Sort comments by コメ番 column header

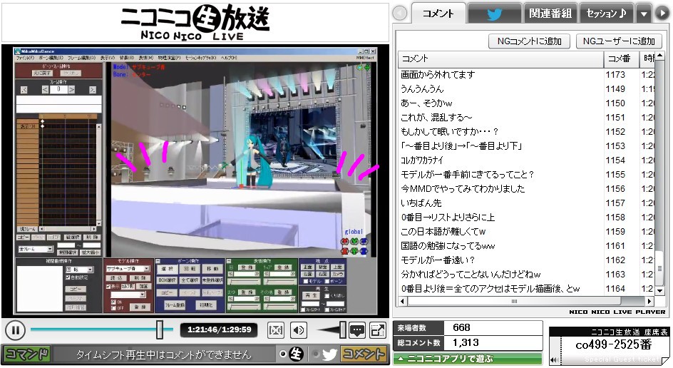point(620,58)
